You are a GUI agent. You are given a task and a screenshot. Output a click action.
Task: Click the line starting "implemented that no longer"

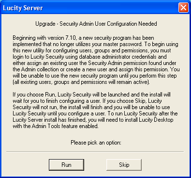95,44
